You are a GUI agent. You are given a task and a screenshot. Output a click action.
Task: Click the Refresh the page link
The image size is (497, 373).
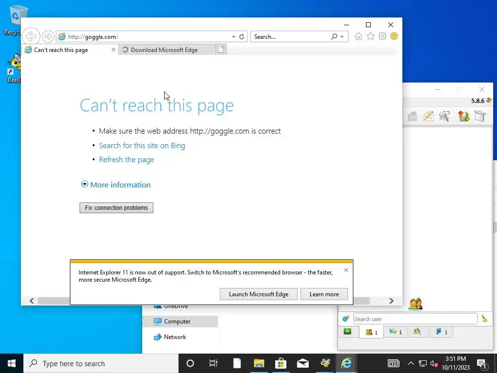pyautogui.click(x=127, y=159)
